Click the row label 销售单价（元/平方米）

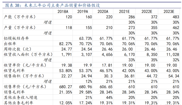pos(25,87)
